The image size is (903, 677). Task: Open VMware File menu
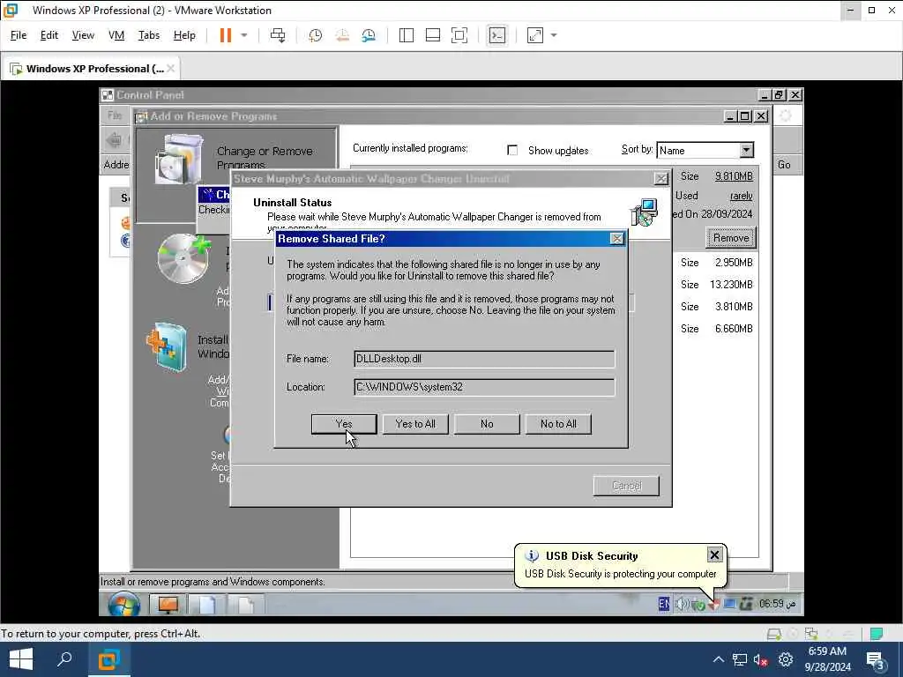pos(19,35)
